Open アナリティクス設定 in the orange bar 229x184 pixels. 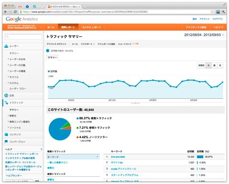pyautogui.click(x=196, y=27)
